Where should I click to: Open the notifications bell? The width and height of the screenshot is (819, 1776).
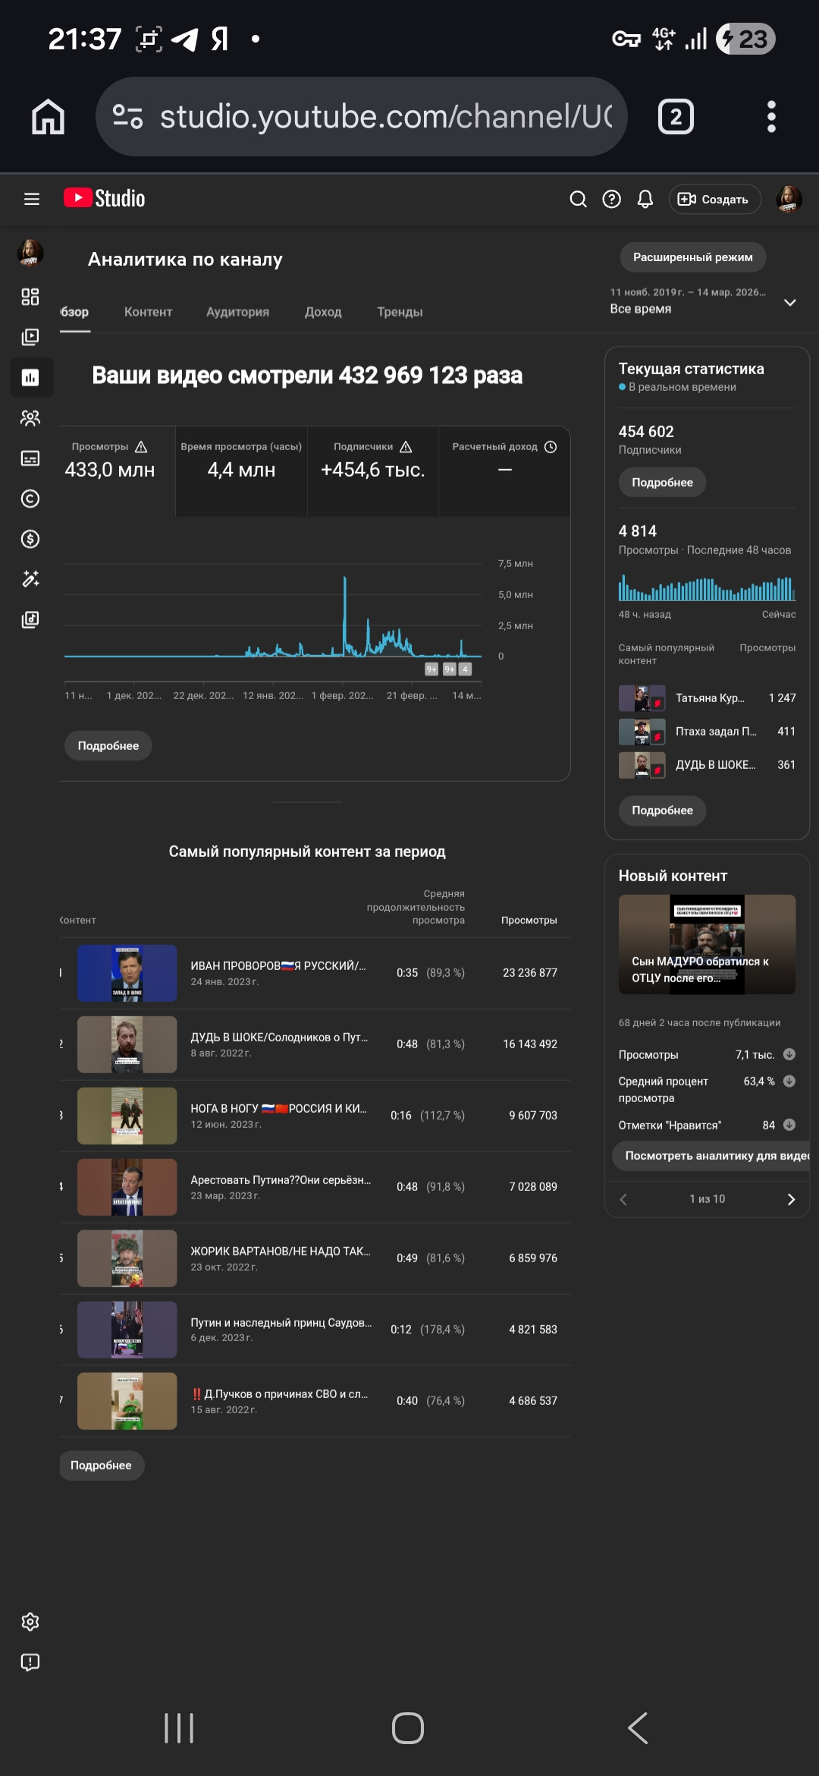(x=645, y=199)
